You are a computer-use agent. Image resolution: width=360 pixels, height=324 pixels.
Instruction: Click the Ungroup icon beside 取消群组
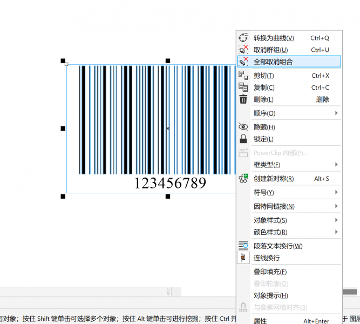tap(243, 50)
